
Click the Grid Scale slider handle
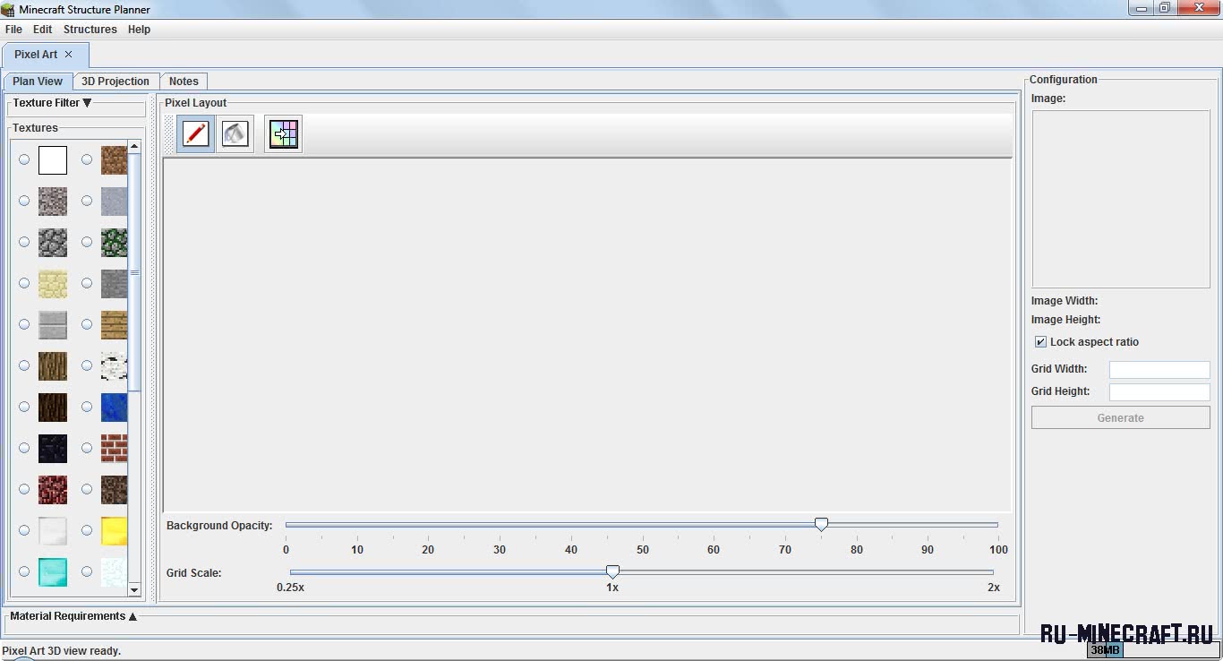pos(612,571)
